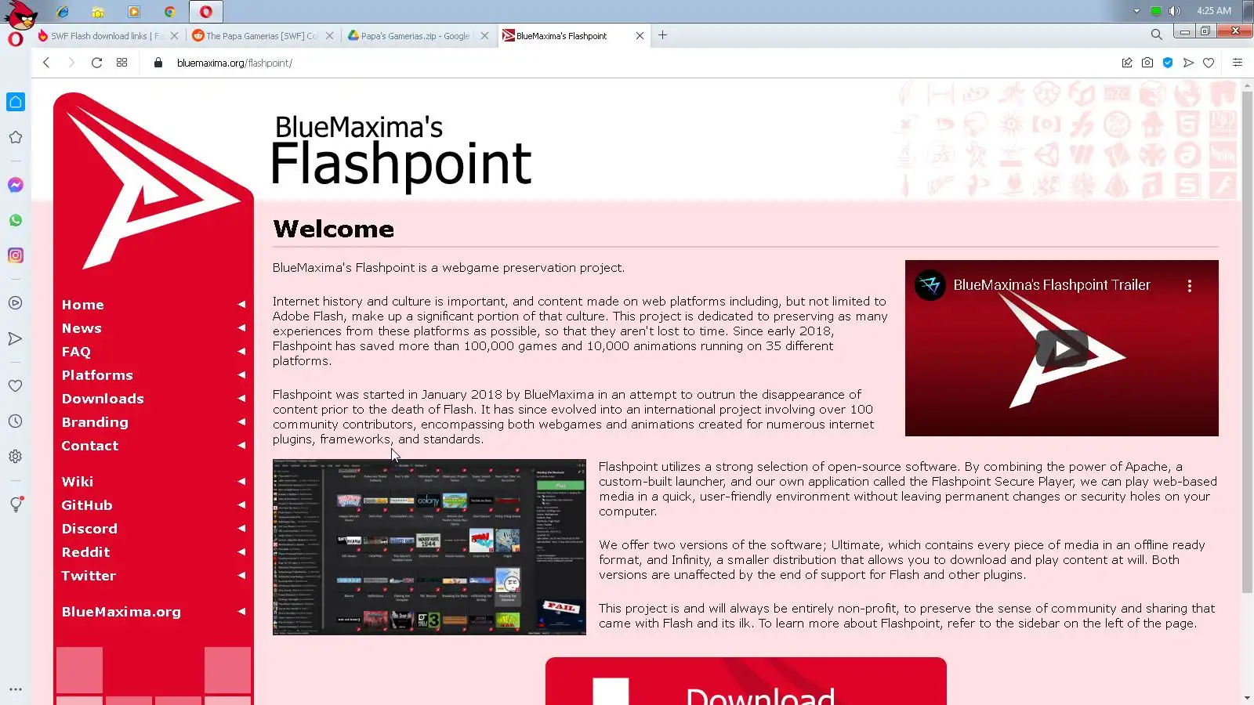The image size is (1254, 705).
Task: Click the padlock site security icon
Action: (x=158, y=63)
